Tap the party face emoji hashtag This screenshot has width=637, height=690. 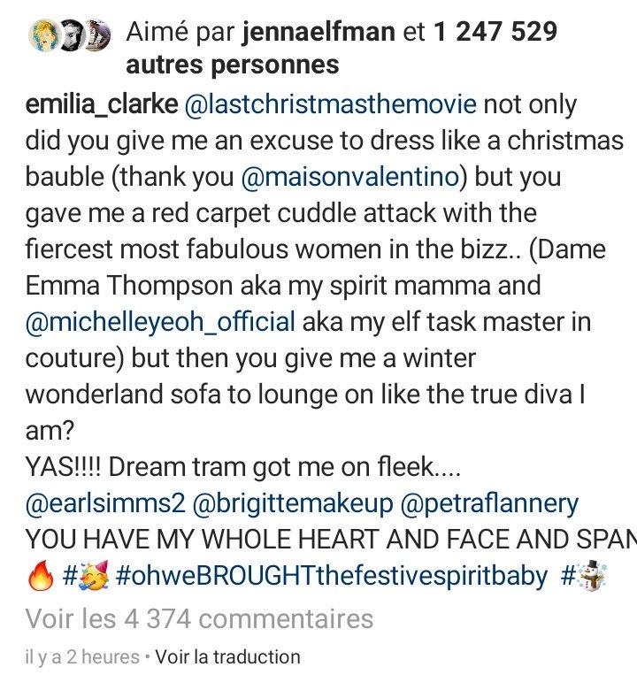tap(87, 576)
